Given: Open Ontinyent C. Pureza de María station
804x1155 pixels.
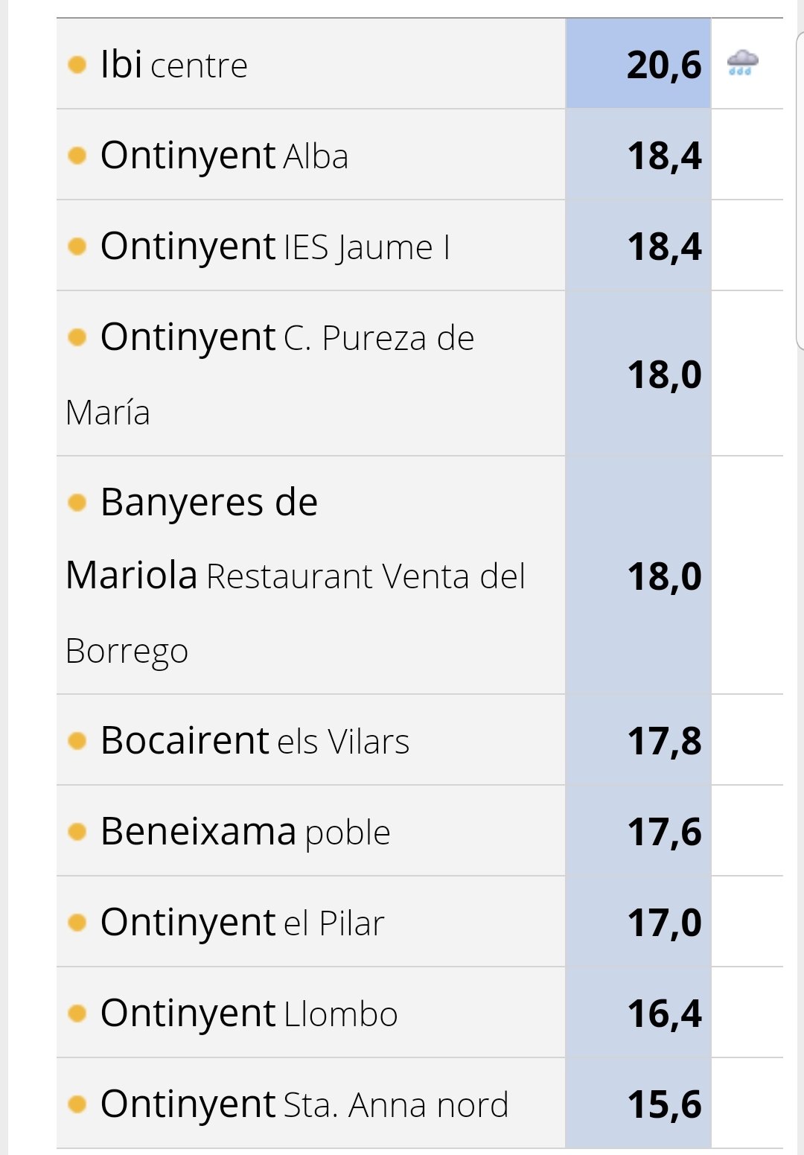Looking at the screenshot, I should [270, 374].
